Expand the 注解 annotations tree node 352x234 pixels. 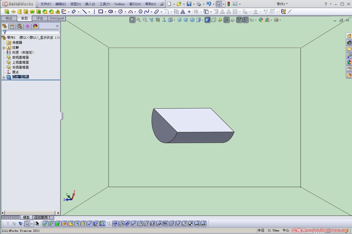tap(4, 48)
